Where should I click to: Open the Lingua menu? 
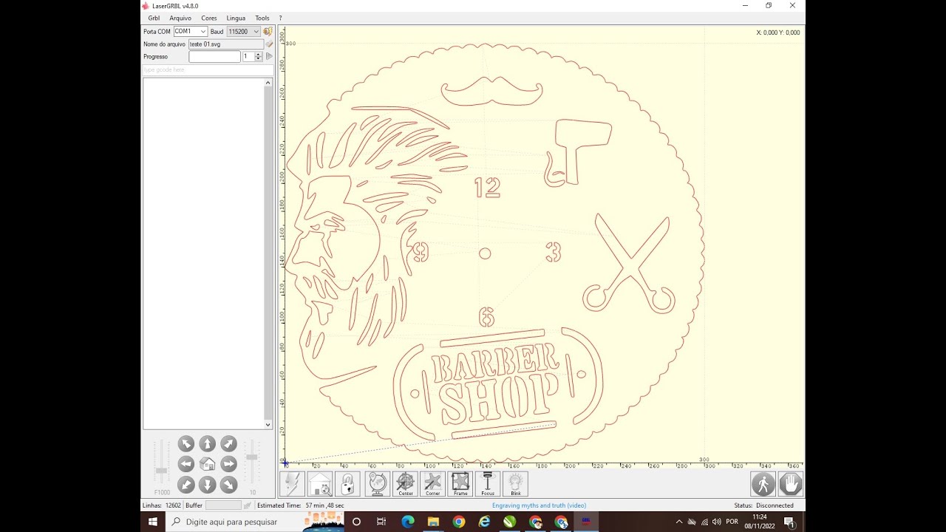pyautogui.click(x=236, y=18)
